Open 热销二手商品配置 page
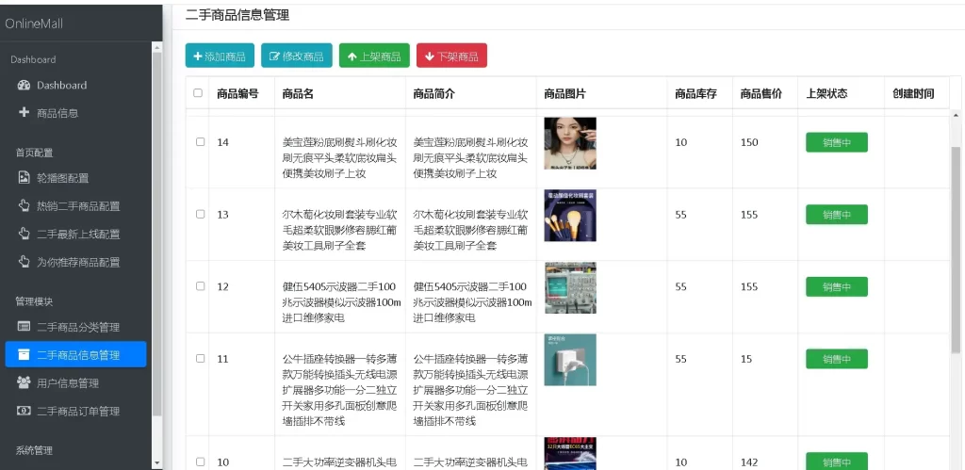 pyautogui.click(x=75, y=206)
